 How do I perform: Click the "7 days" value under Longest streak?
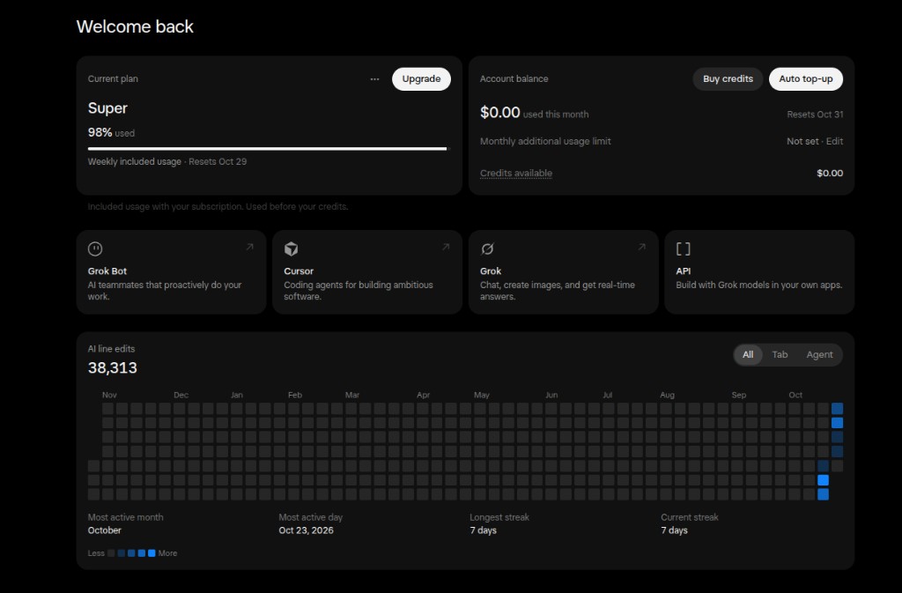[484, 530]
